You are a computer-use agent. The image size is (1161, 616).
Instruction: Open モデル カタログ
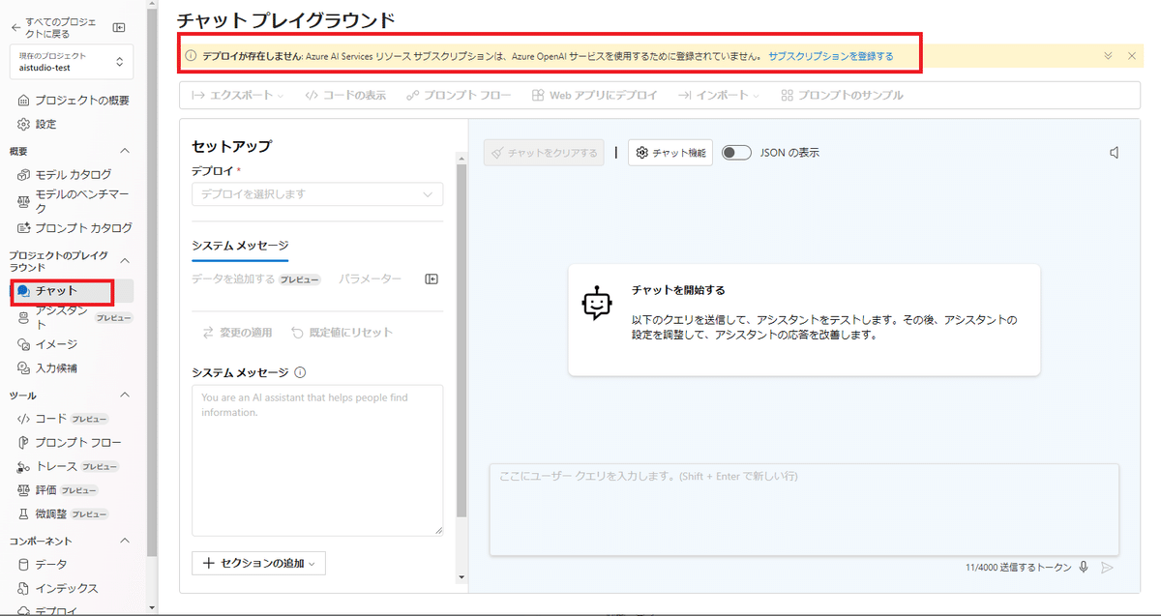pos(65,174)
